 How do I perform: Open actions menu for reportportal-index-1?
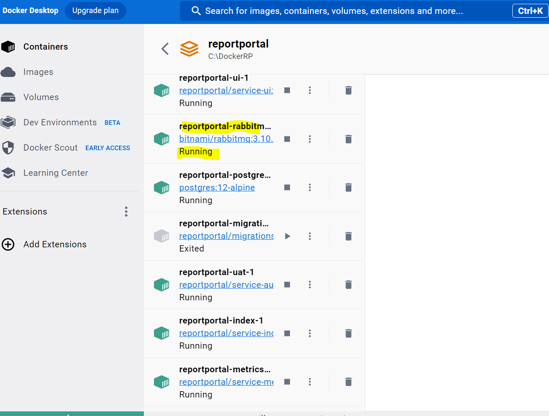coord(310,333)
